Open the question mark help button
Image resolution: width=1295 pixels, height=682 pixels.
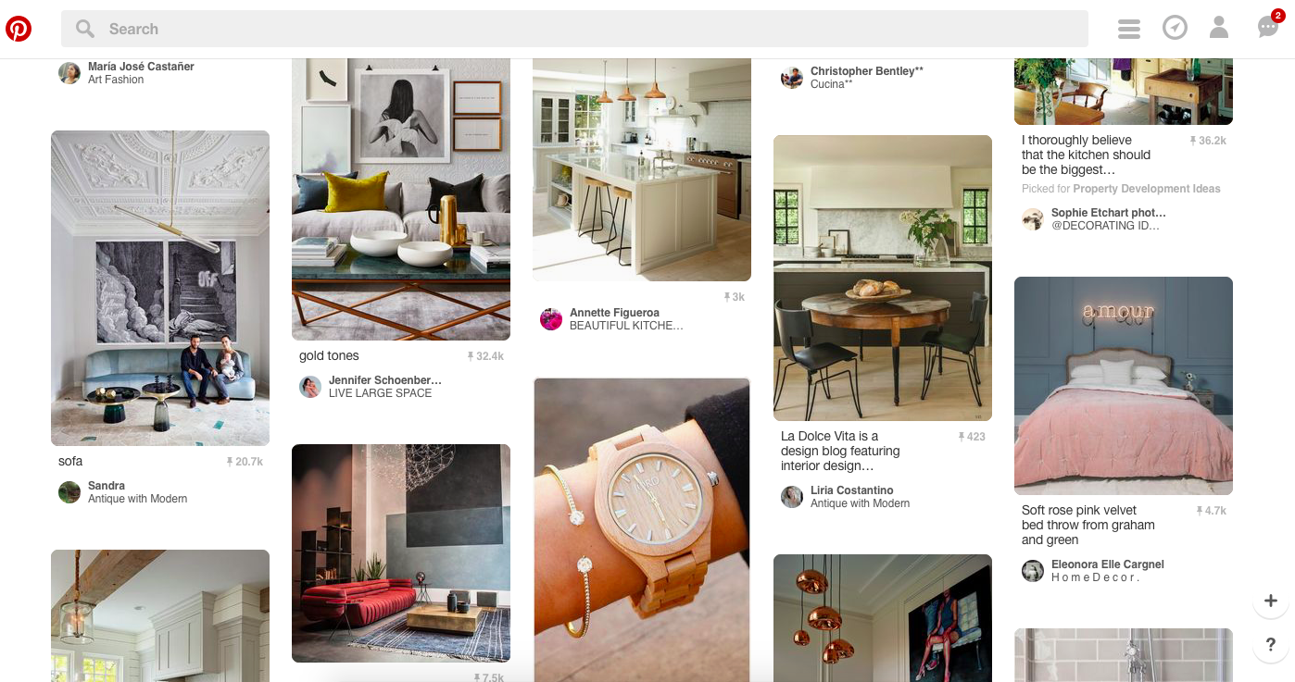pyautogui.click(x=1271, y=644)
